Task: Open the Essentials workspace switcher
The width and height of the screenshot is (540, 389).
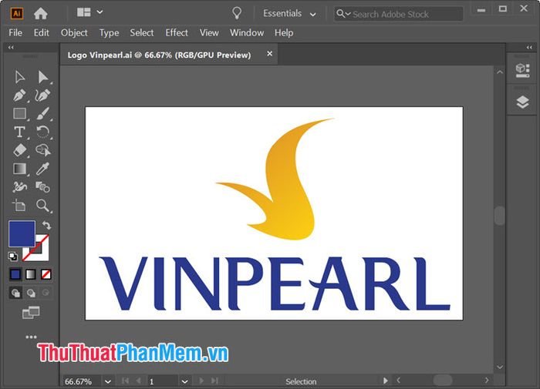Action: (289, 14)
